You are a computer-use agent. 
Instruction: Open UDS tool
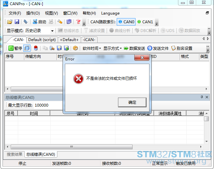pyautogui.click(x=168, y=31)
